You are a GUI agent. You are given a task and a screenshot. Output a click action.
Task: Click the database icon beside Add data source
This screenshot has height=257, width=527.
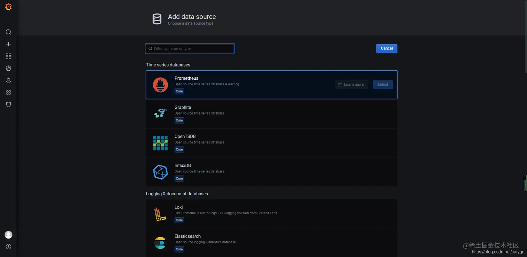157,19
